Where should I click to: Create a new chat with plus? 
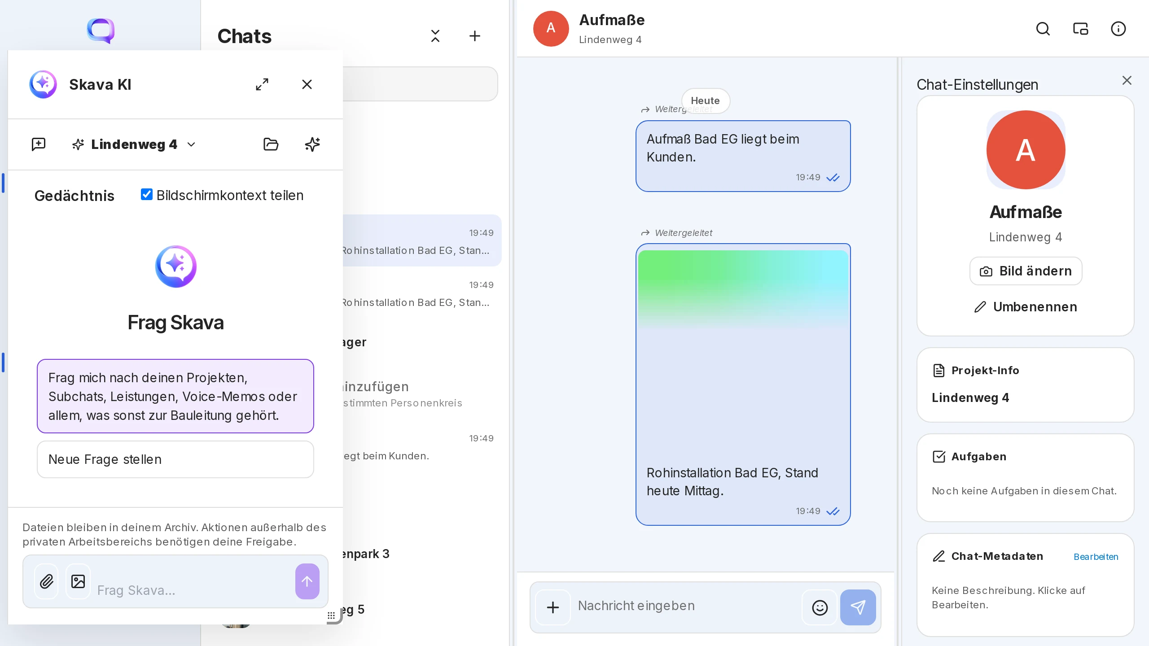[x=475, y=36]
